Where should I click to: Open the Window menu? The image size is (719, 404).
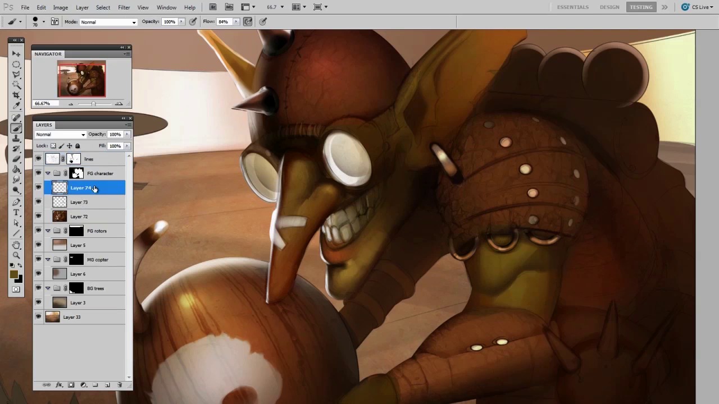click(166, 7)
